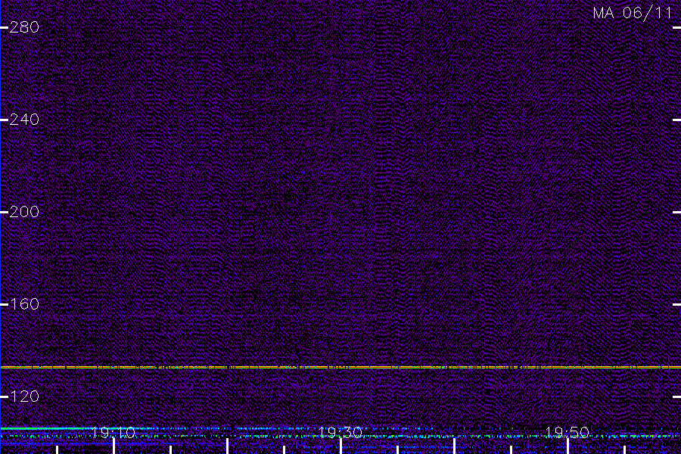Click the 200 frequency axis label
The height and width of the screenshot is (454, 681).
pos(24,212)
